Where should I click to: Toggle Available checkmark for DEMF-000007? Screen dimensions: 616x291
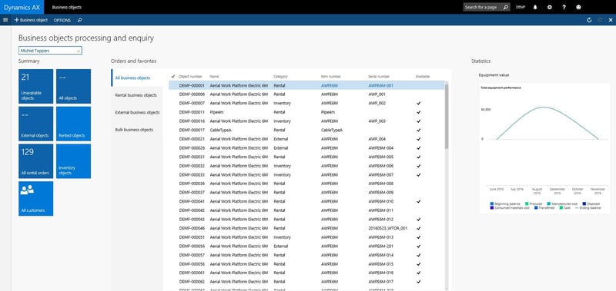pyautogui.click(x=418, y=103)
